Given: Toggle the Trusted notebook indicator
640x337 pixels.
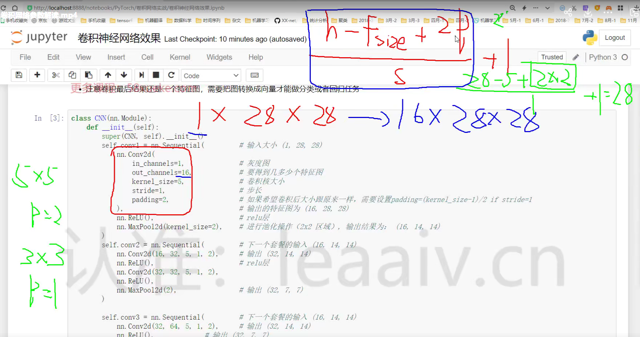Looking at the screenshot, I should 552,57.
